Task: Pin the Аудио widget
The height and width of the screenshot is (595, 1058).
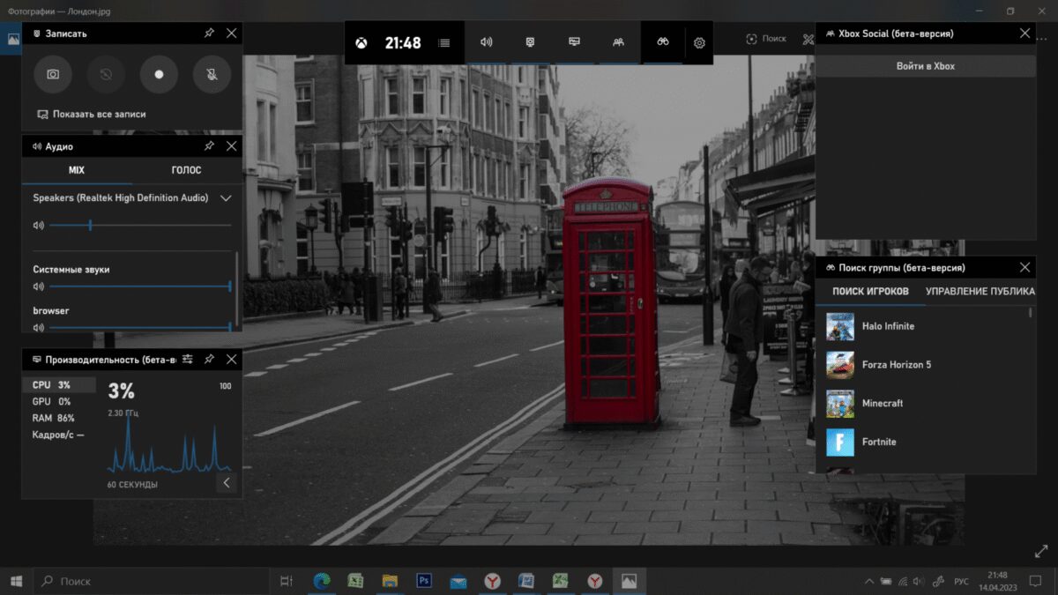Action: click(x=209, y=145)
